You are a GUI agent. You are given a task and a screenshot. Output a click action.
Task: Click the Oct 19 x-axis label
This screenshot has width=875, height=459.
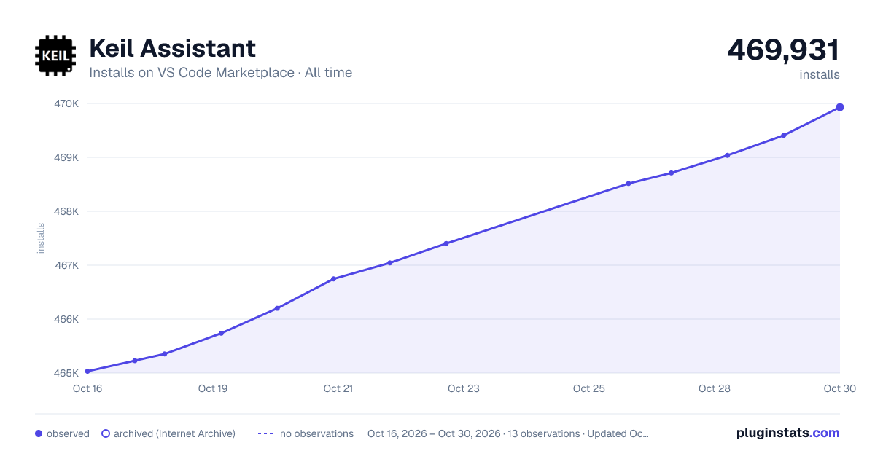[213, 388]
